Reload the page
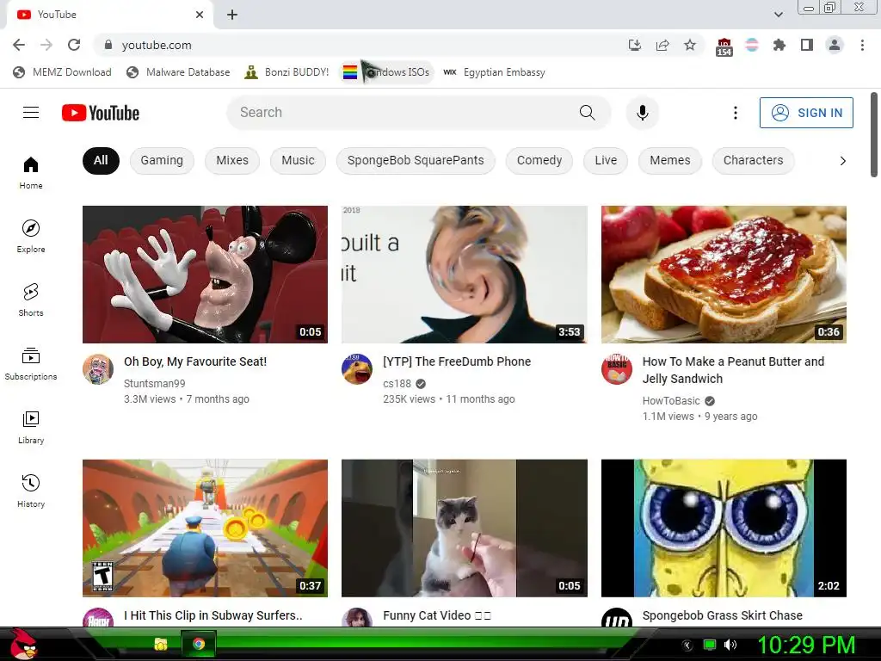This screenshot has height=661, width=881. pyautogui.click(x=74, y=45)
